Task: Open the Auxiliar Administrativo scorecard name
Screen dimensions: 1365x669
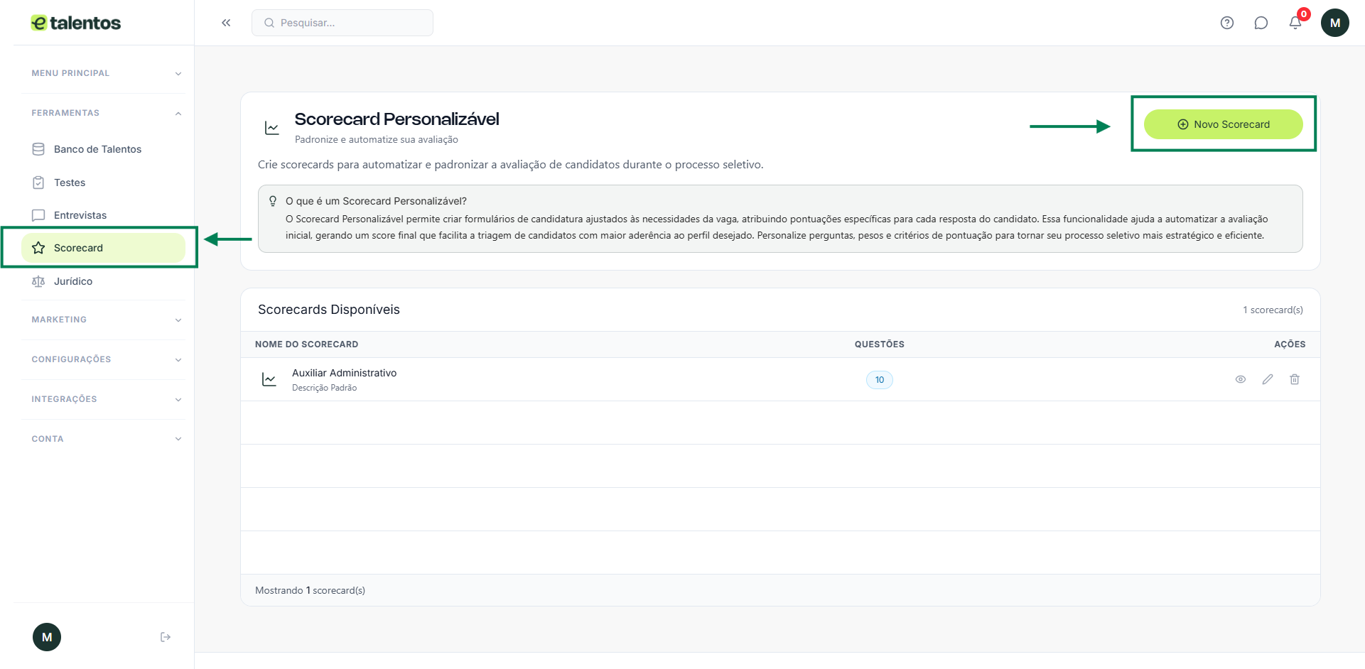Action: 344,373
